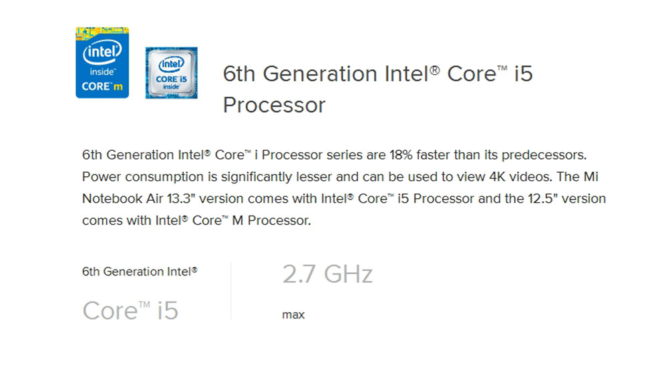Click the "2.7 GHz" speed value
668x381 pixels.
click(x=327, y=274)
